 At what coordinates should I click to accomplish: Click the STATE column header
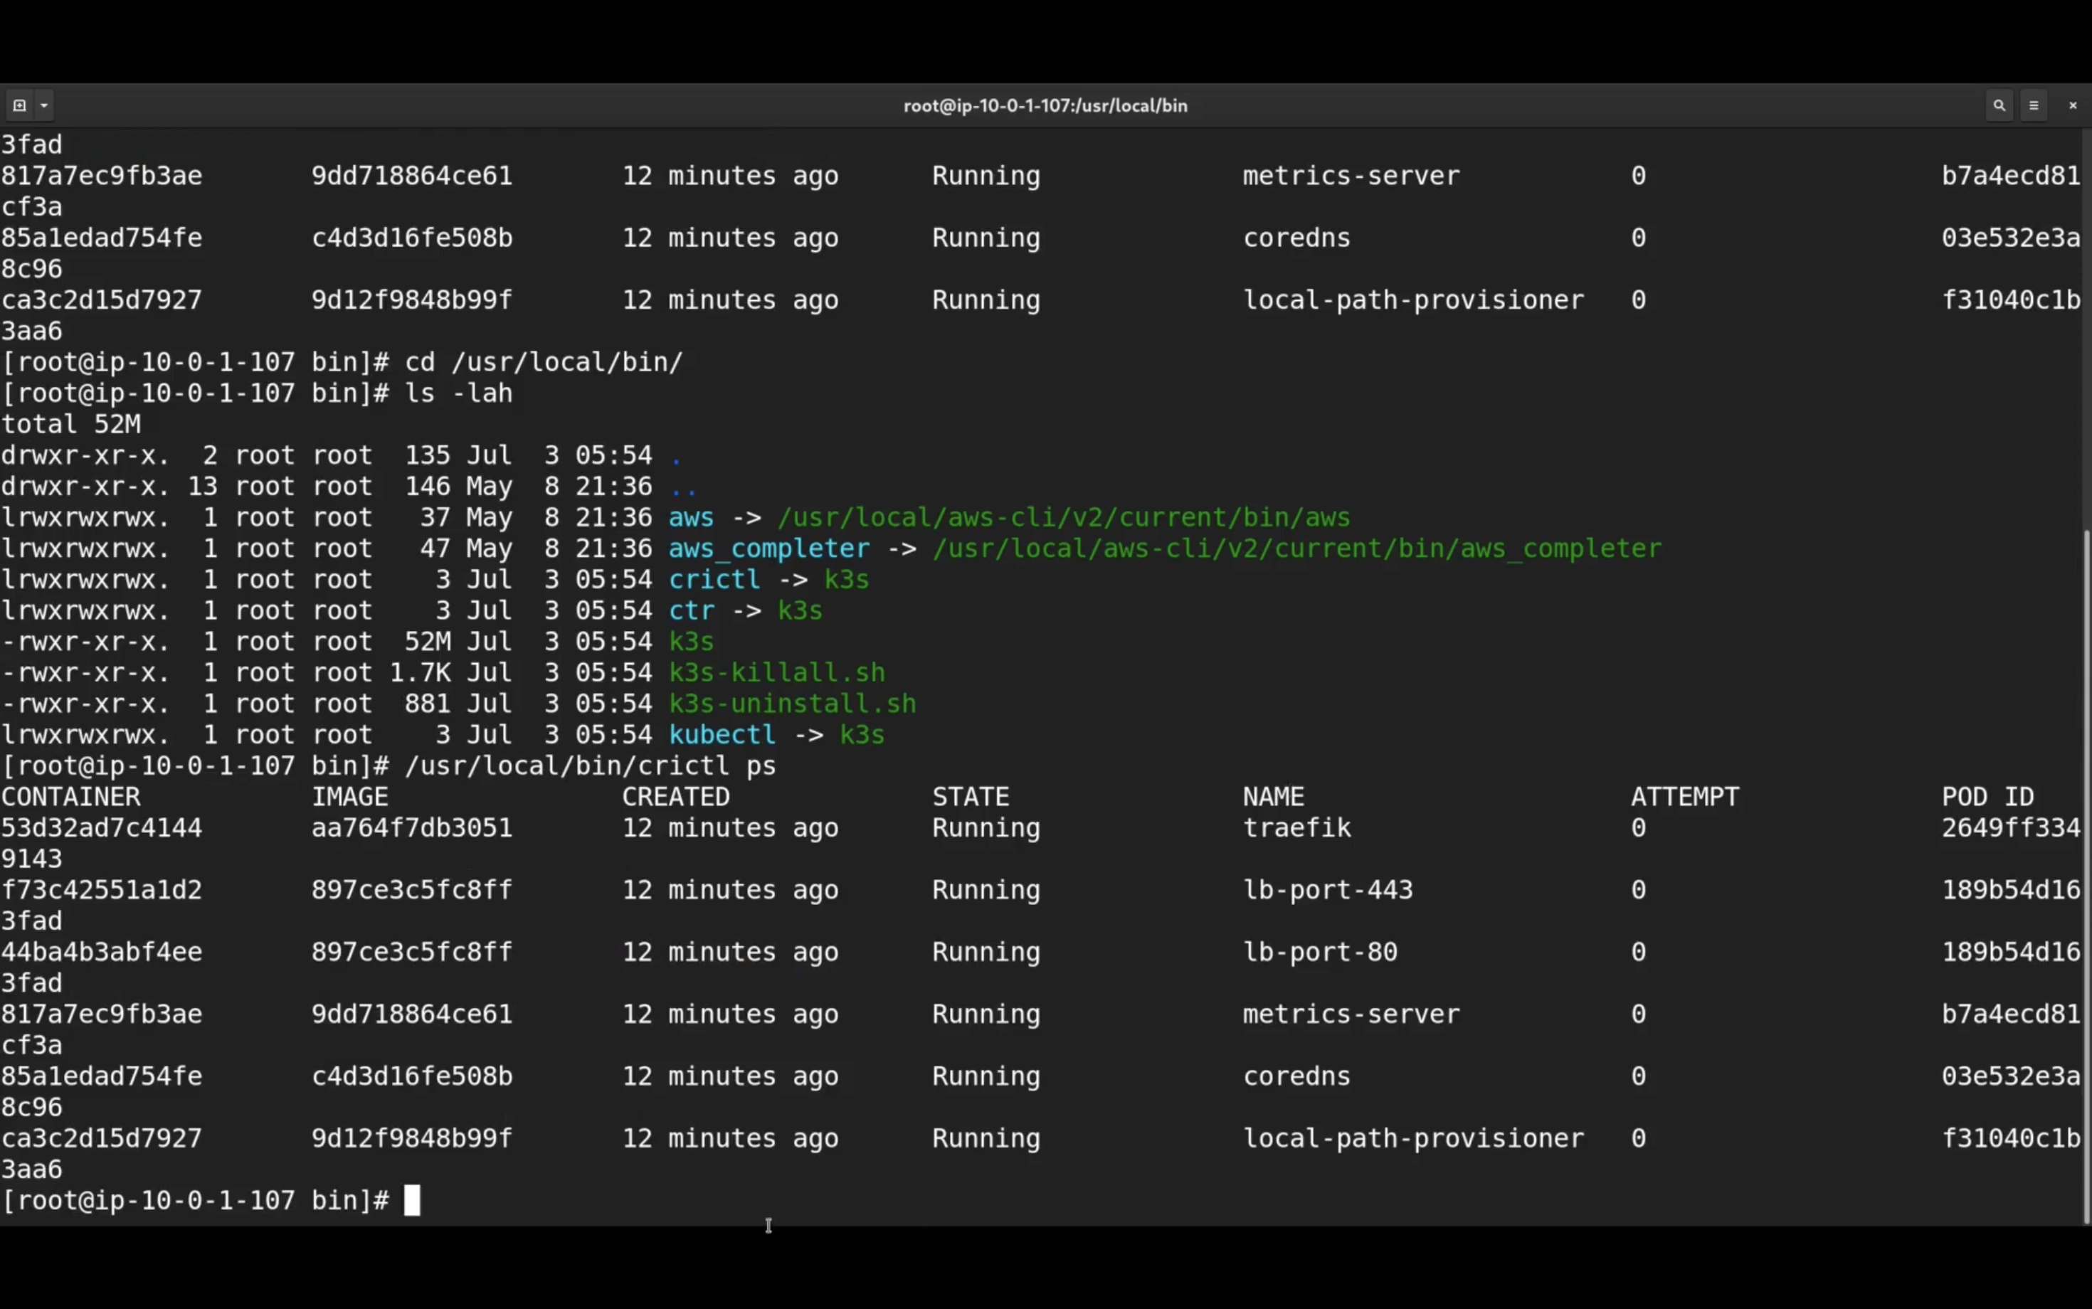point(971,797)
